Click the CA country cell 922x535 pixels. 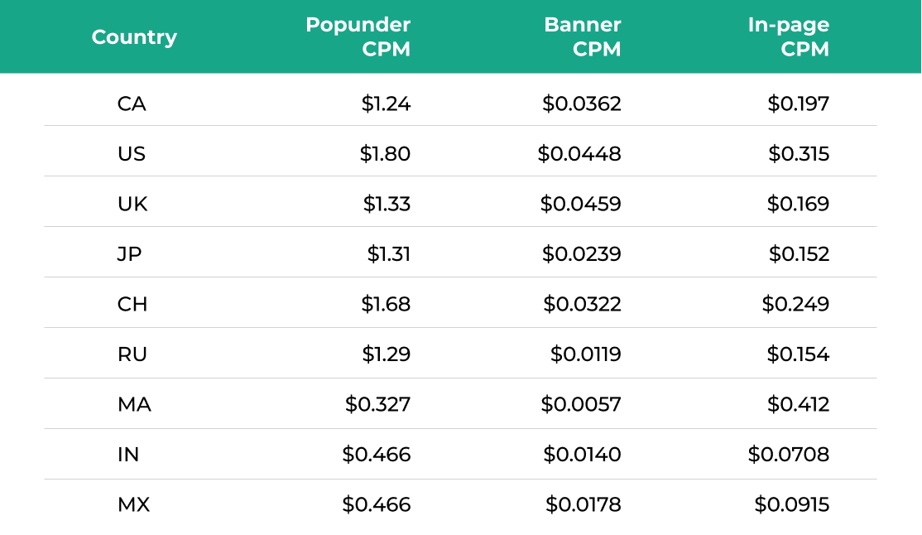132,104
